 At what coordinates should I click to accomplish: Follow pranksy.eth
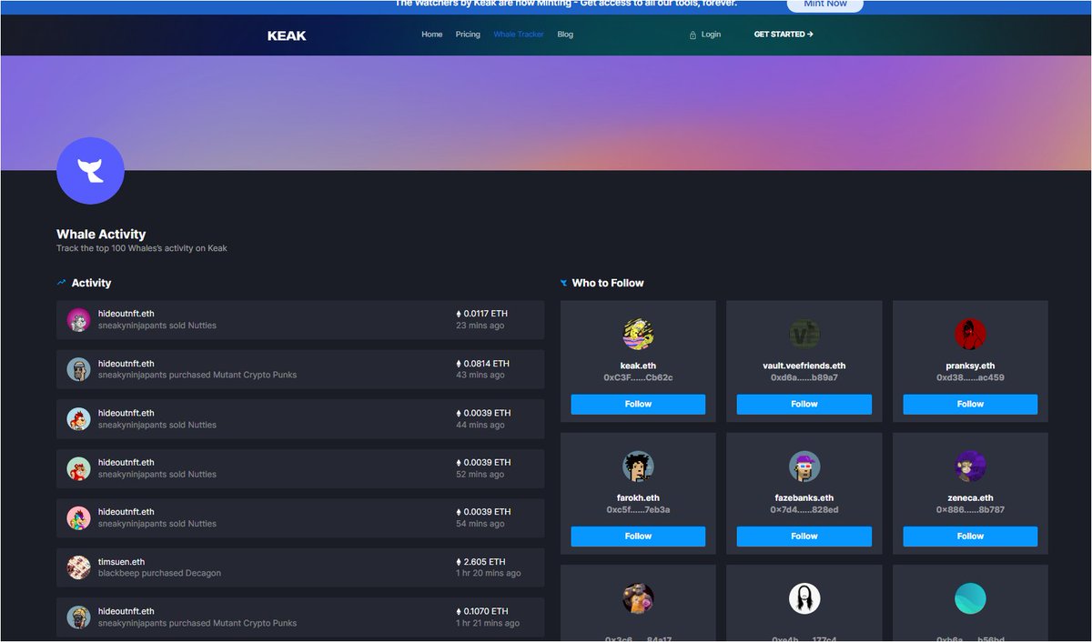970,404
